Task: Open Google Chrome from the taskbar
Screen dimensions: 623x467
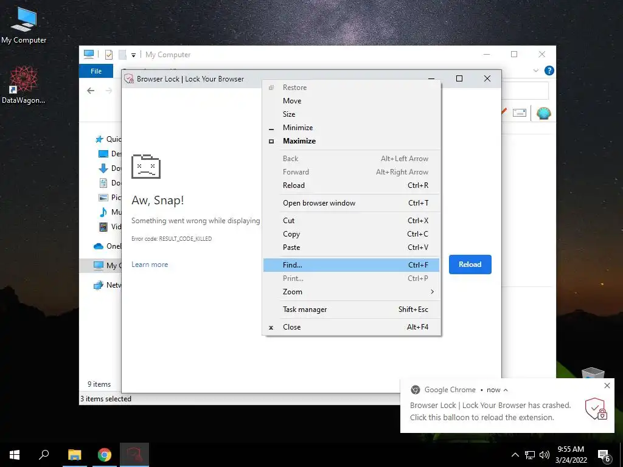Action: (x=104, y=455)
